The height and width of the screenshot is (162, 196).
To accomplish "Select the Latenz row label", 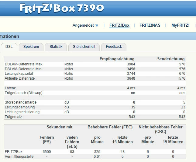I will (10, 88).
